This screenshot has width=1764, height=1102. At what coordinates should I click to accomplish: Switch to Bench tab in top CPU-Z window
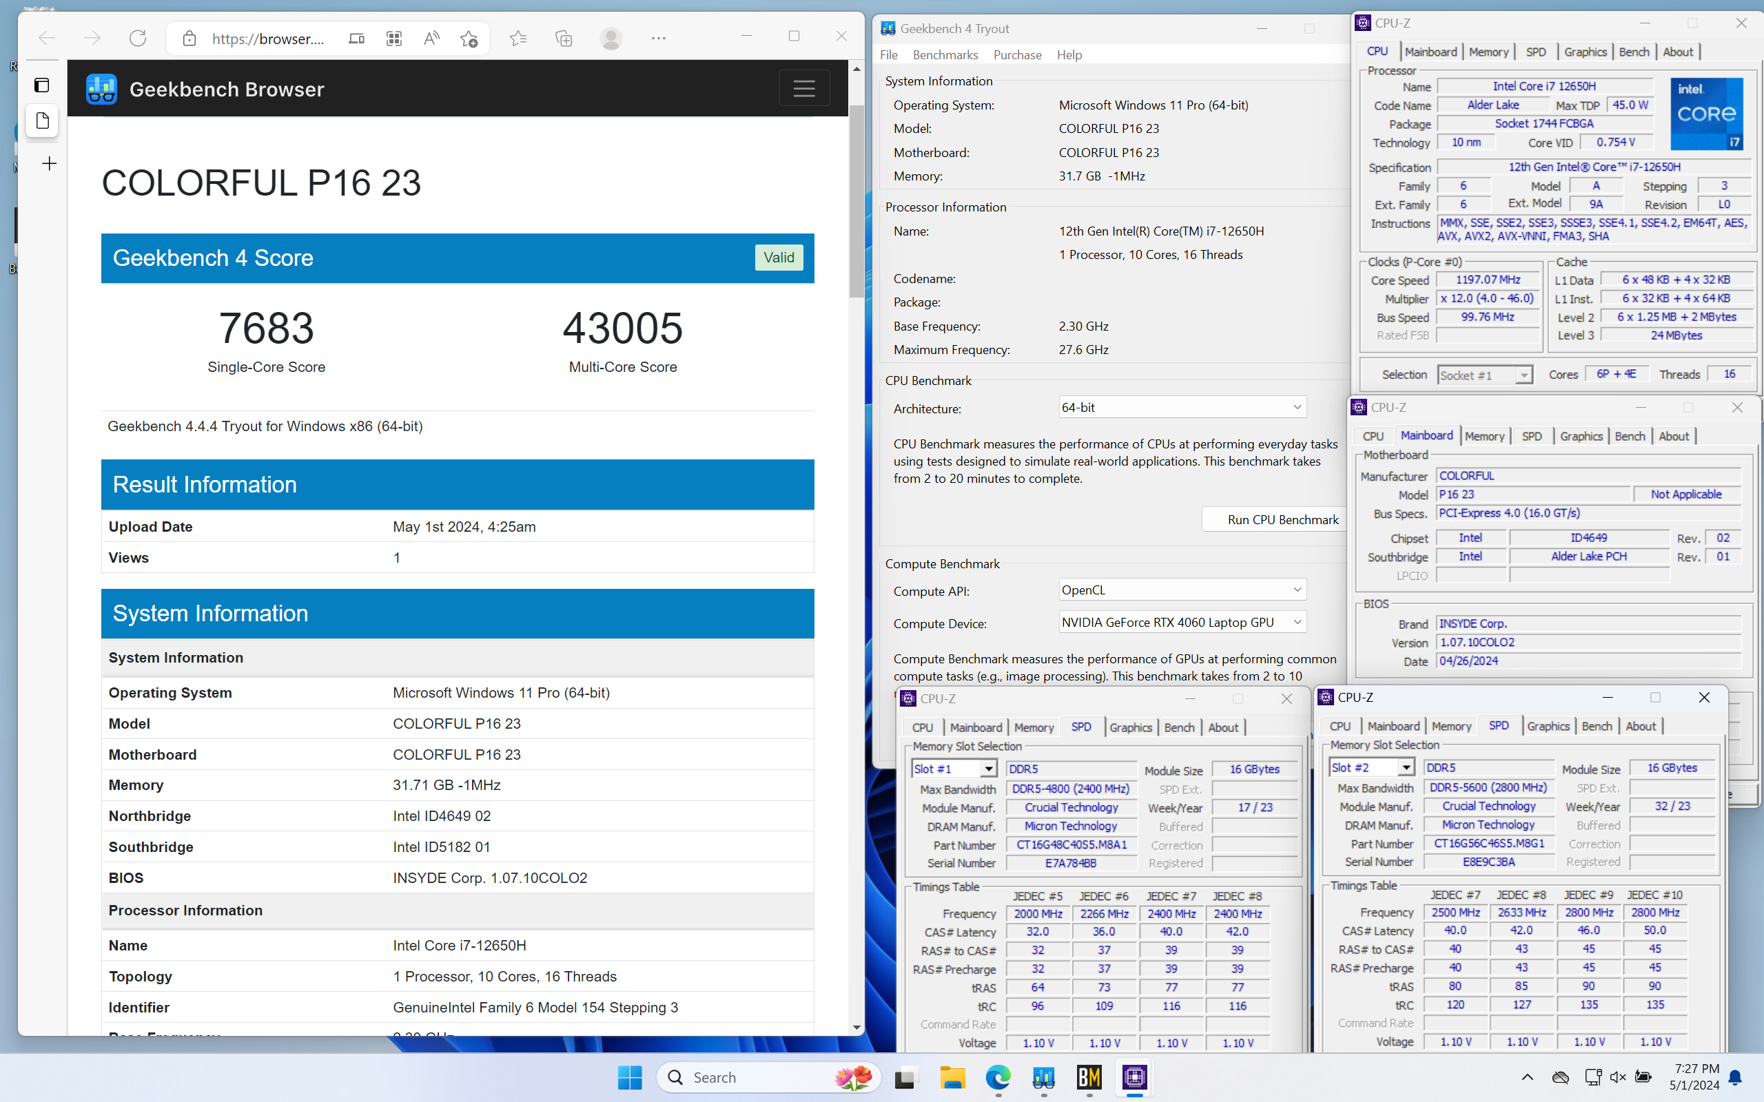(x=1634, y=52)
